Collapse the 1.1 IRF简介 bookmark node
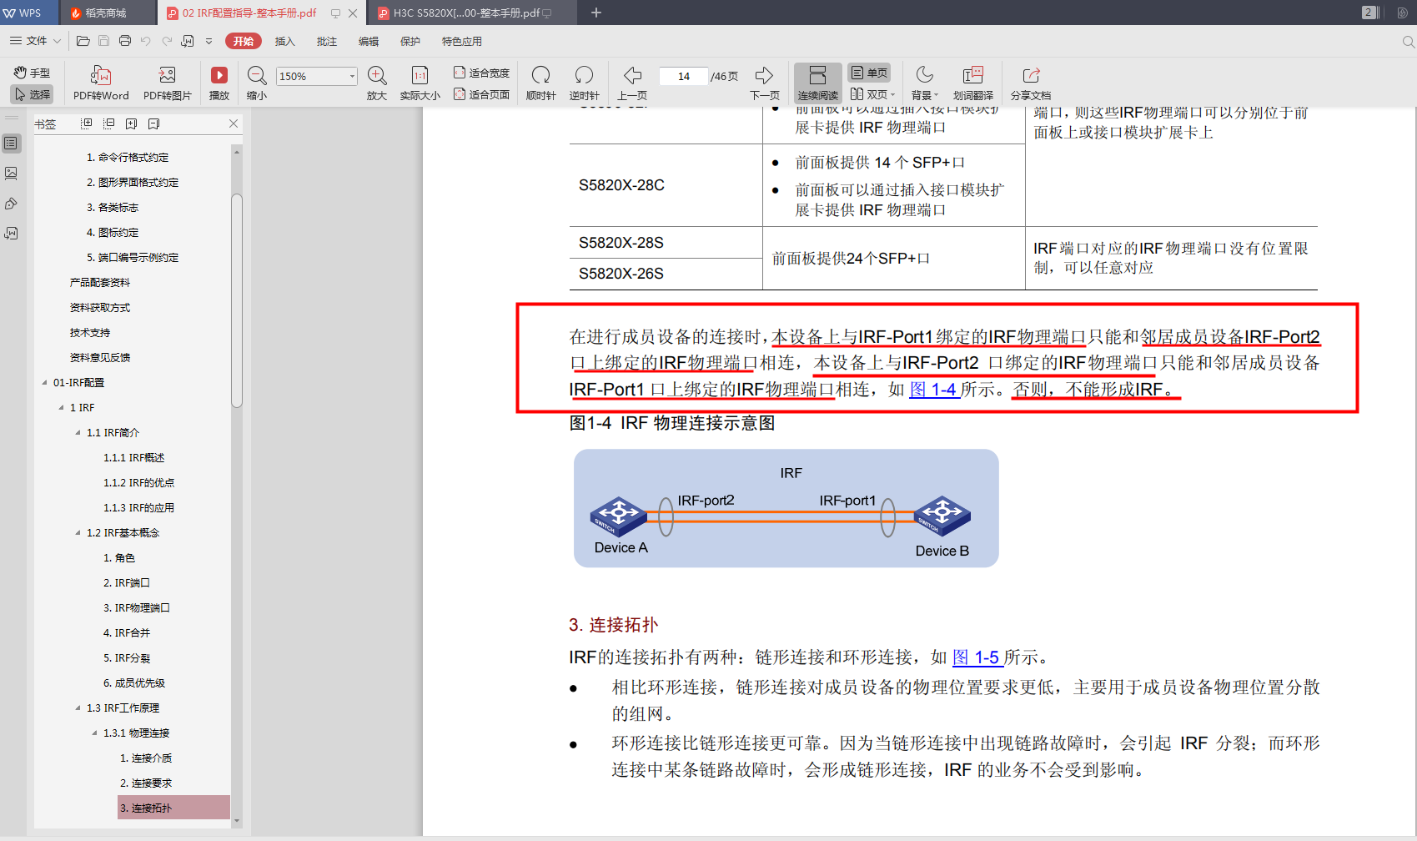Viewport: 1417px width, 841px height. pos(78,433)
